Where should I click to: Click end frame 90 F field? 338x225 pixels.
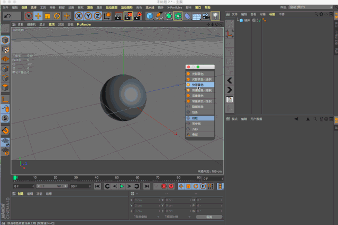[x=80, y=186]
